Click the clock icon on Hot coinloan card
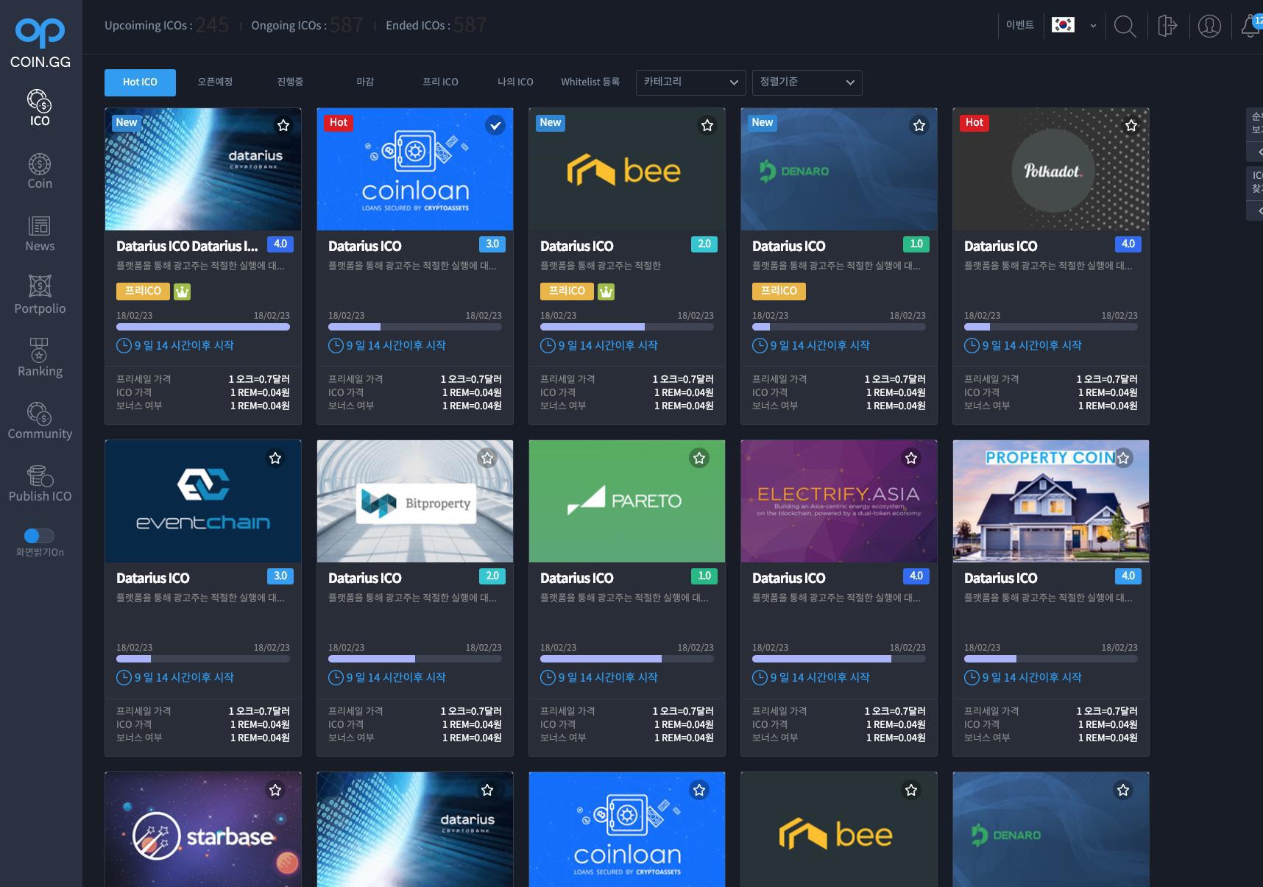Viewport: 1263px width, 887px height. point(336,345)
